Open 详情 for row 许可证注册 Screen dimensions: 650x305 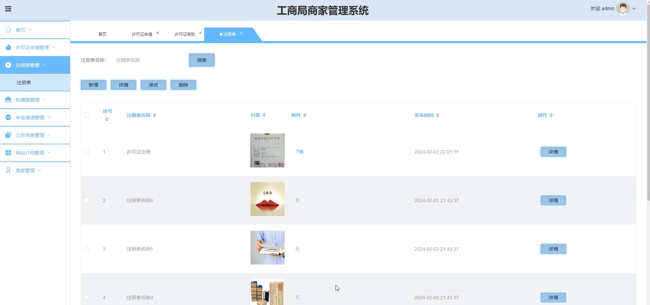click(x=553, y=152)
